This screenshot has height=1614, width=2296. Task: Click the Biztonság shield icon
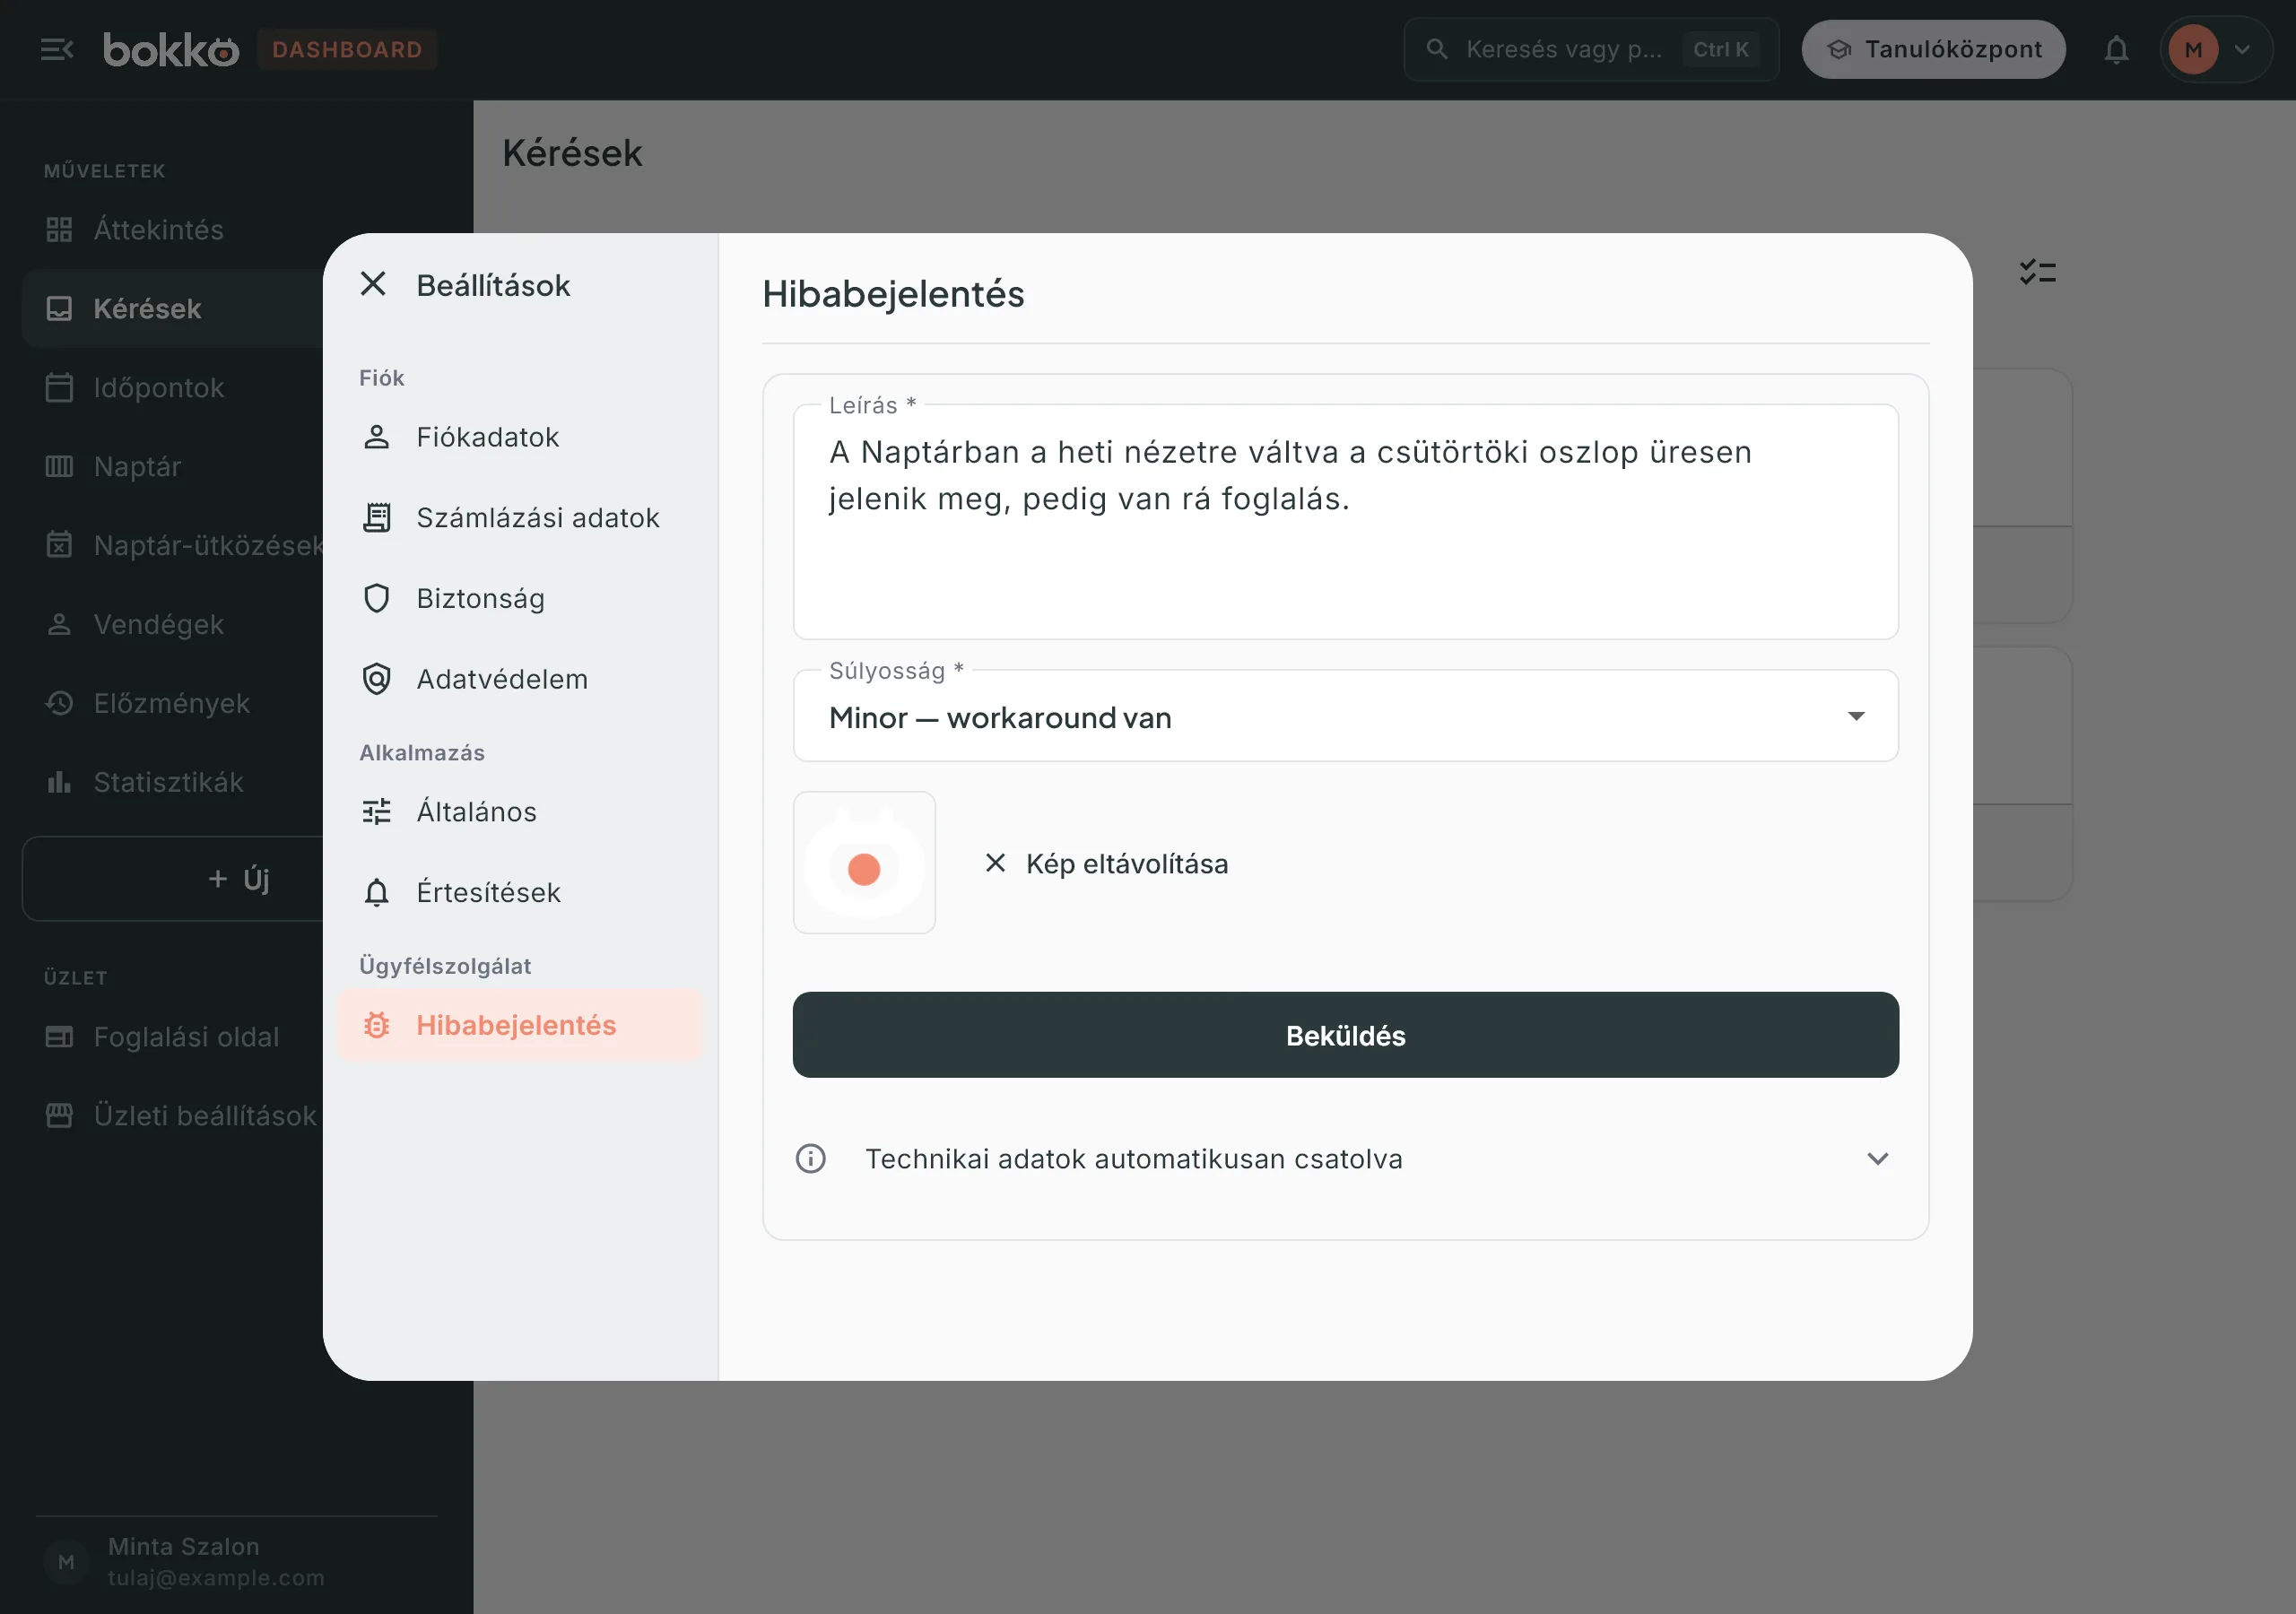[x=376, y=598]
